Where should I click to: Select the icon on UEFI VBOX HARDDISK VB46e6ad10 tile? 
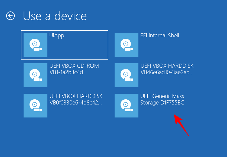[127, 75]
